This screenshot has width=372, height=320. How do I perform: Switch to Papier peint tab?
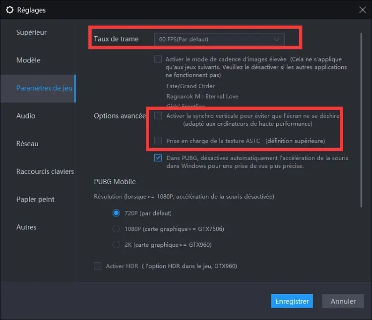(35, 199)
